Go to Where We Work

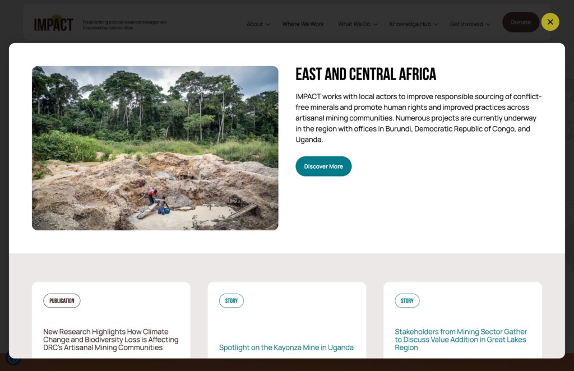click(303, 24)
